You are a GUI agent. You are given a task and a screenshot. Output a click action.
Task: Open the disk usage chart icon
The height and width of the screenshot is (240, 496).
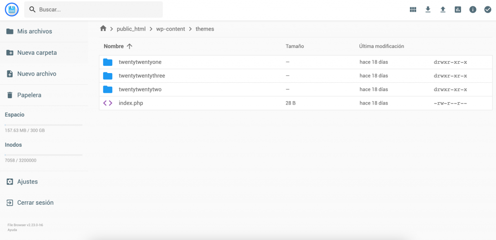458,10
